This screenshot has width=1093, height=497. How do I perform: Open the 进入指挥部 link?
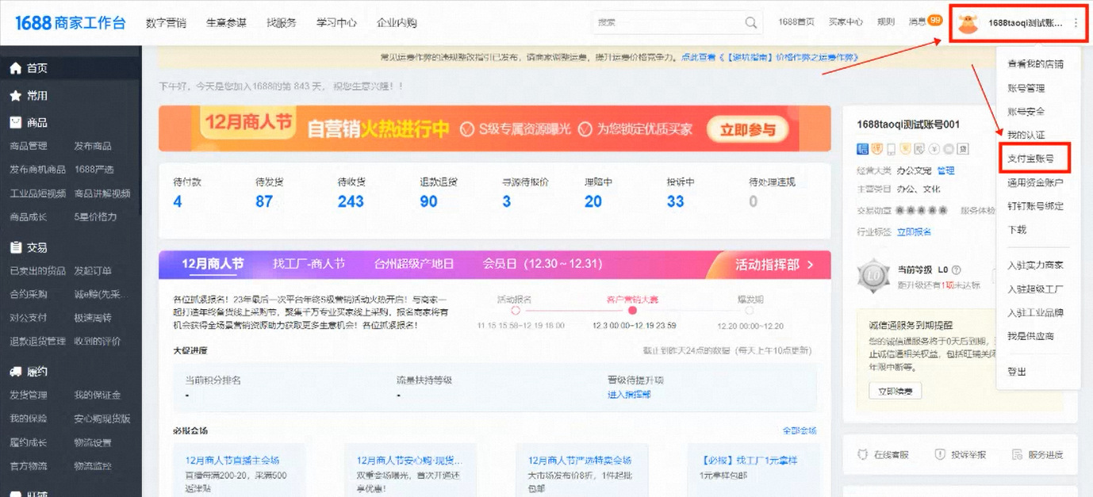[x=628, y=395]
